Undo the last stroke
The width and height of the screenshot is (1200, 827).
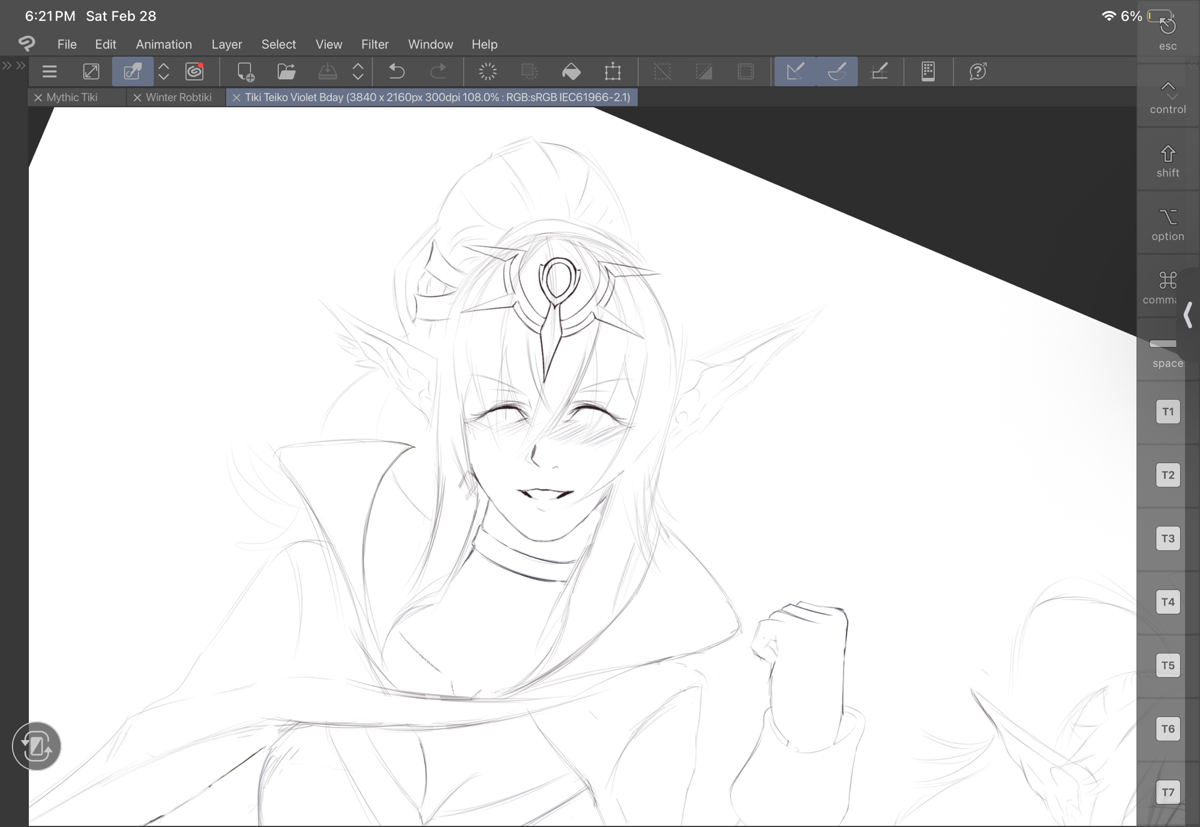[x=397, y=72]
